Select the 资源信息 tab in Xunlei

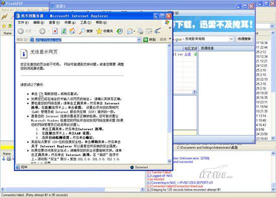click(x=207, y=48)
